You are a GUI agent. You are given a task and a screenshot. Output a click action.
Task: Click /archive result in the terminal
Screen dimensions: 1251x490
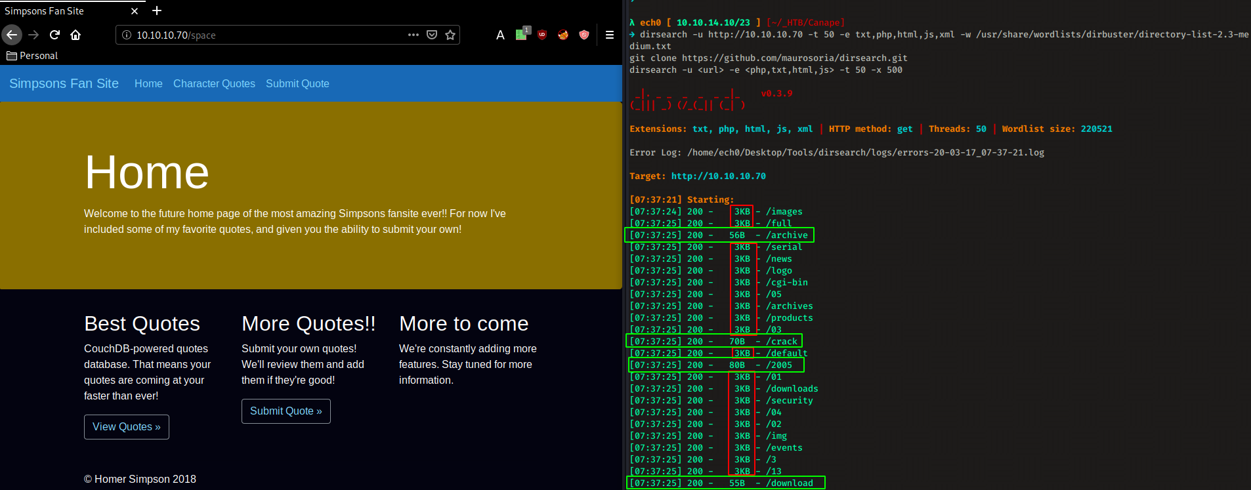click(x=787, y=235)
